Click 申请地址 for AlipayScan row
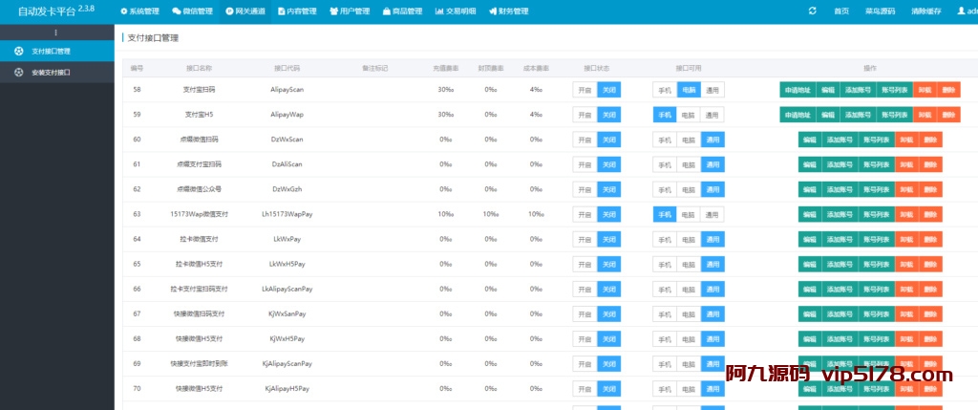978x410 pixels. click(x=797, y=90)
